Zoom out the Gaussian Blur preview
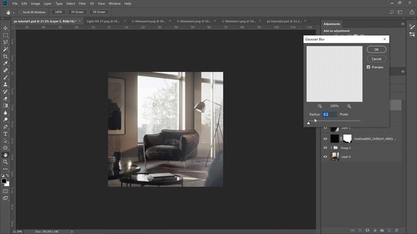This screenshot has height=234, width=417. 320,106
